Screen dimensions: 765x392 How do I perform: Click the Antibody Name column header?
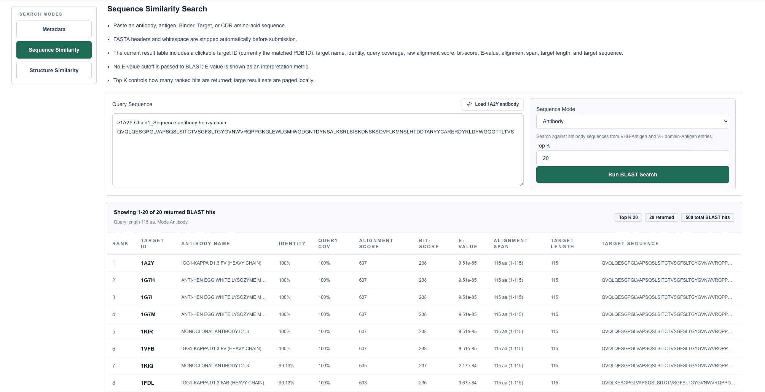click(206, 244)
